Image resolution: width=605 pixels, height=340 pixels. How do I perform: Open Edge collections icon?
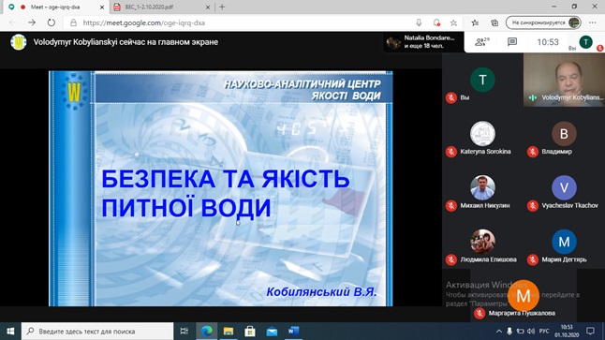(x=494, y=22)
